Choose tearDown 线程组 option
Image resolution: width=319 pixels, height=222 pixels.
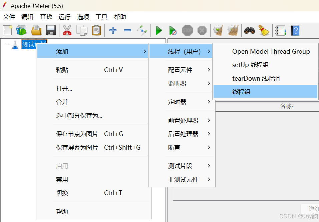pos(266,78)
